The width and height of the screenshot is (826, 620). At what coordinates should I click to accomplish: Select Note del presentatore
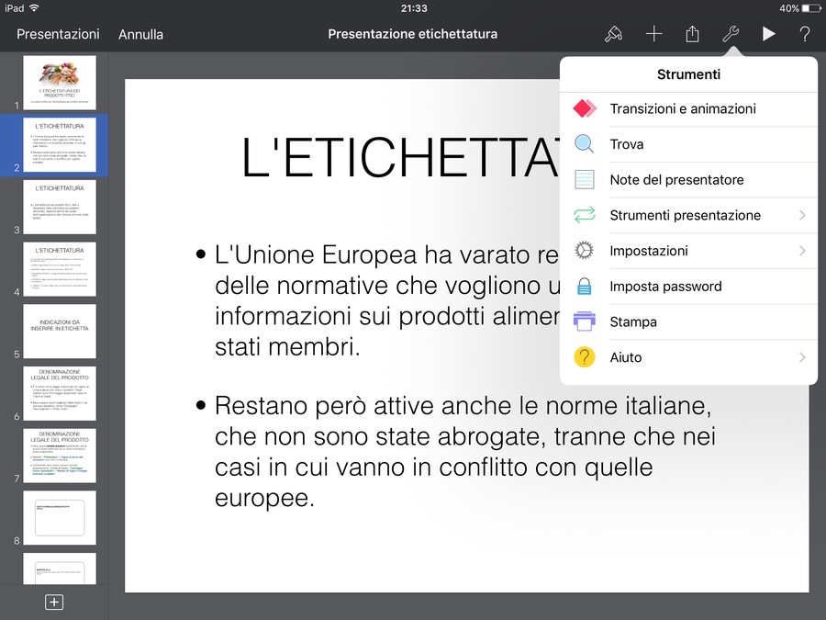688,180
